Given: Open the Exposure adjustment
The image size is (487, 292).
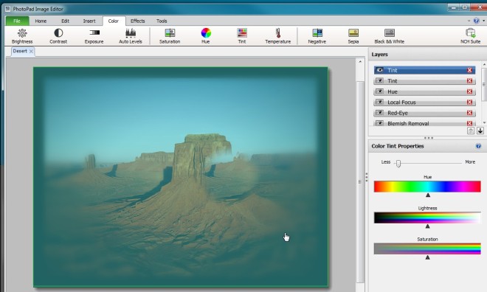Looking at the screenshot, I should click(x=94, y=36).
